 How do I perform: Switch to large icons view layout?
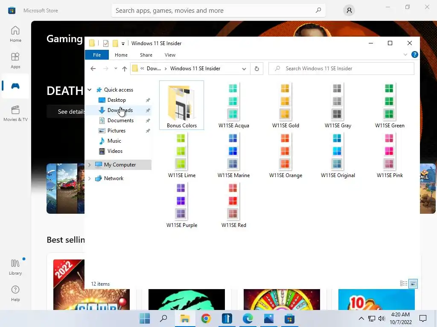(x=413, y=284)
